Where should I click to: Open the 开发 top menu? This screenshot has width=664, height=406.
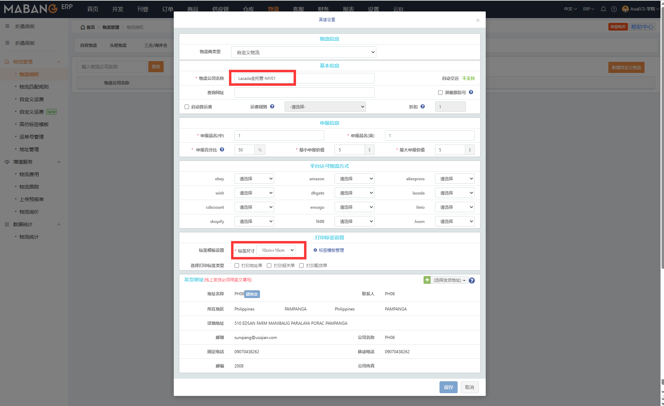(118, 9)
